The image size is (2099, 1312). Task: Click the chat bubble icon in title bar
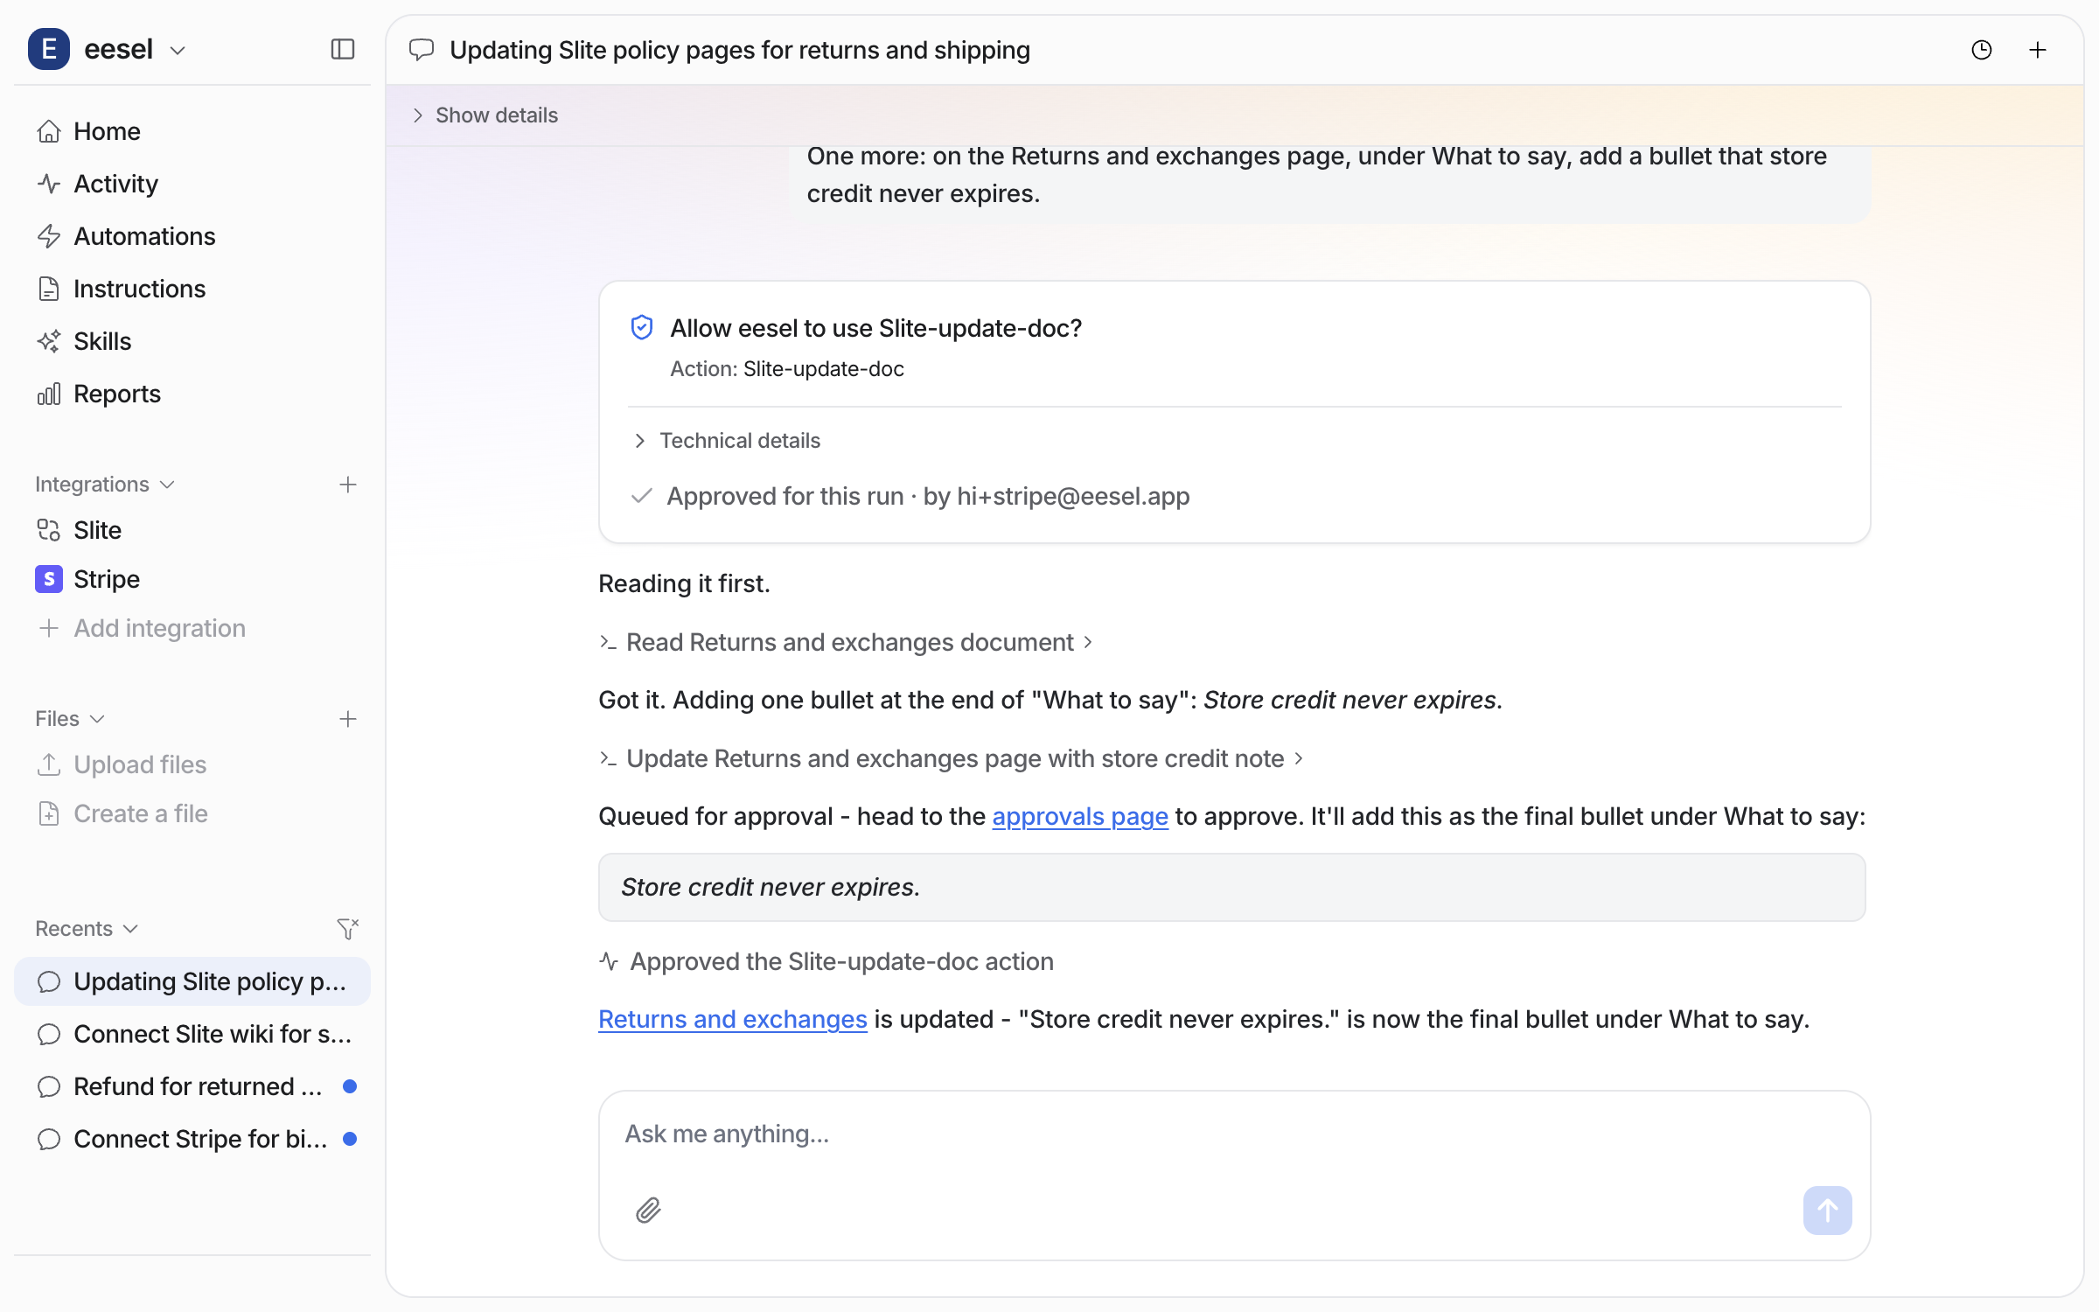422,50
